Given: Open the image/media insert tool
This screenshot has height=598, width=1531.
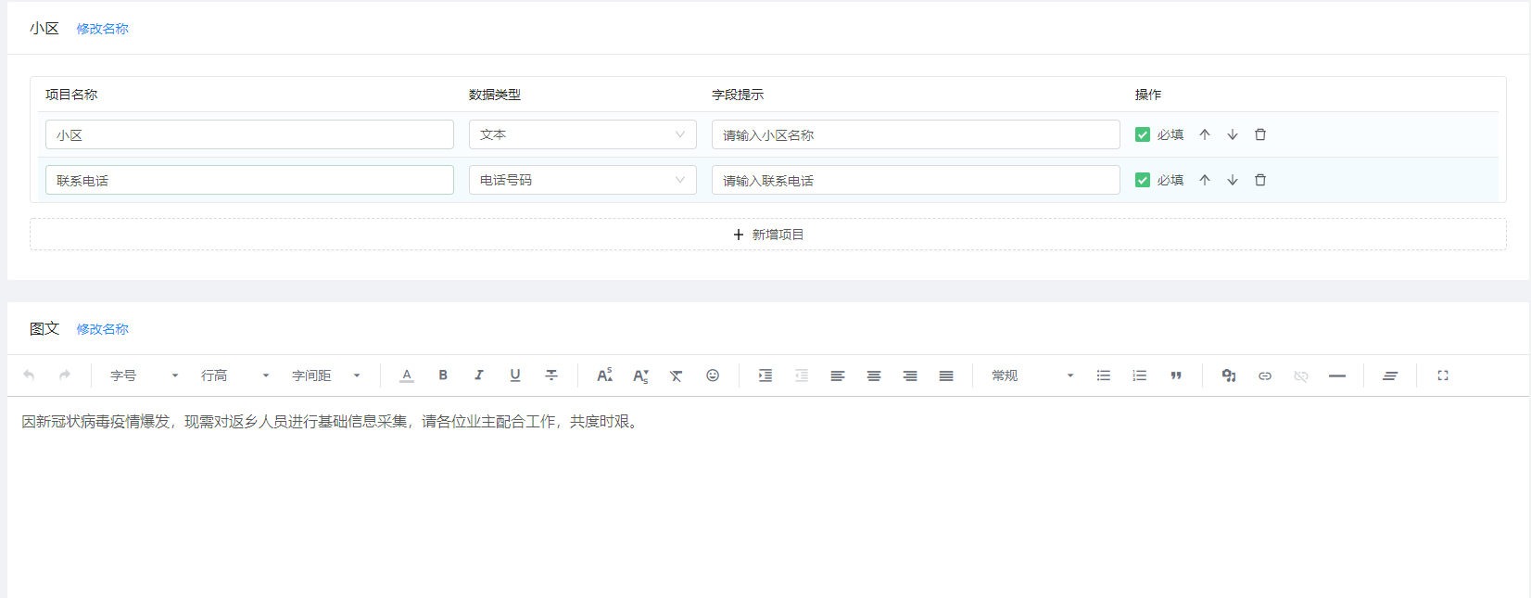Looking at the screenshot, I should [x=1229, y=375].
